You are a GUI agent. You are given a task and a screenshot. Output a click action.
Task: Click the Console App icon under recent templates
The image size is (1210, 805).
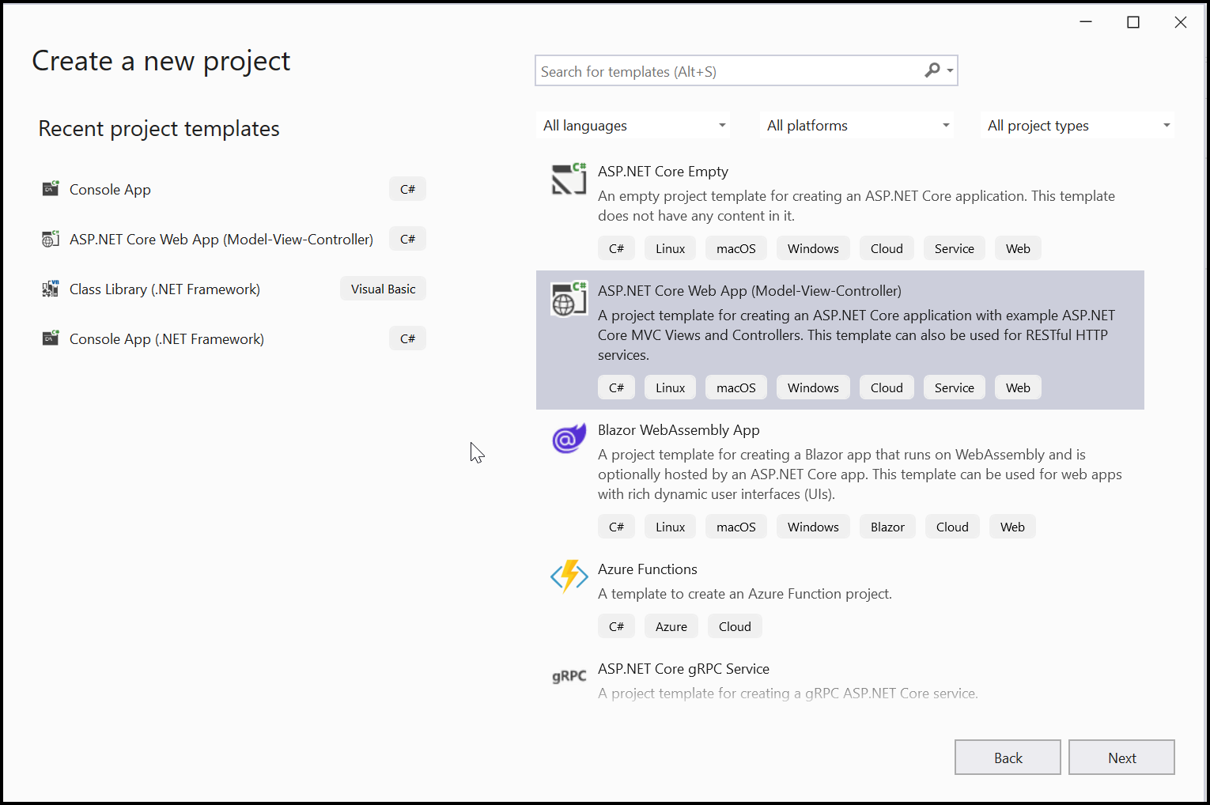50,189
